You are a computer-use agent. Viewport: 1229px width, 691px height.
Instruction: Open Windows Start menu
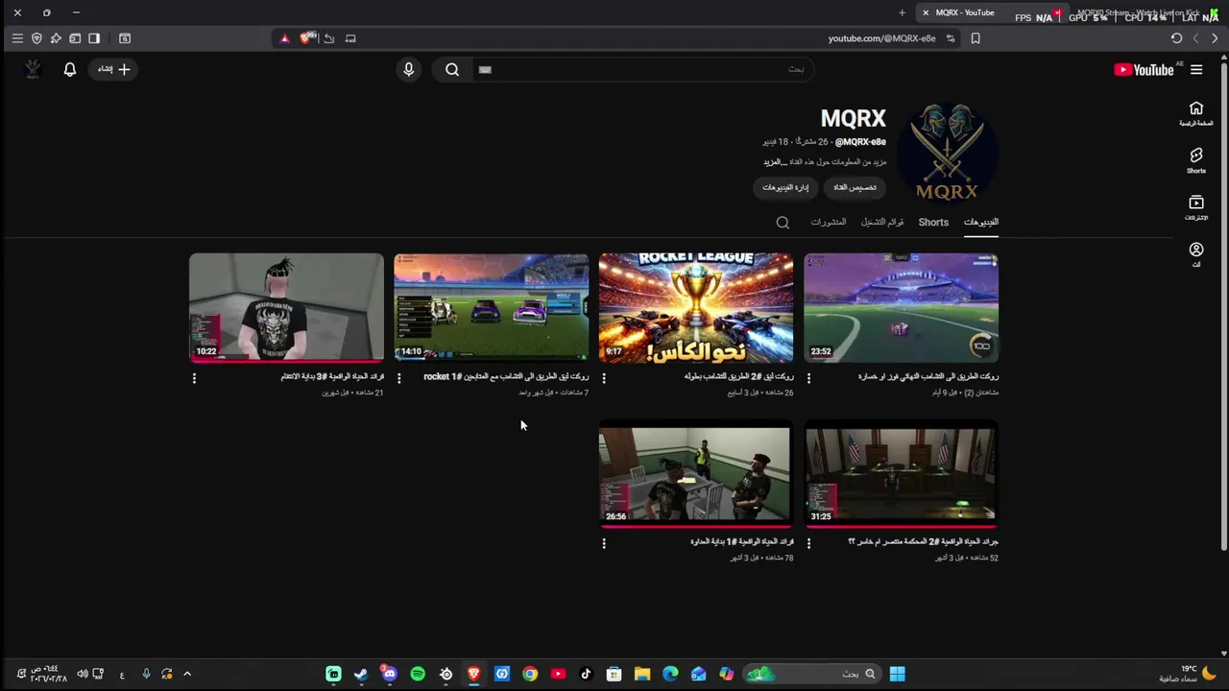coord(897,674)
